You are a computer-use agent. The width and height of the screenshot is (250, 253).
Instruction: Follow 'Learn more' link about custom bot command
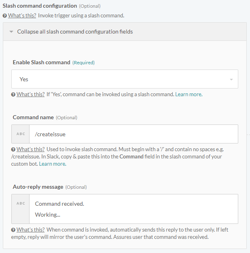tap(52, 164)
